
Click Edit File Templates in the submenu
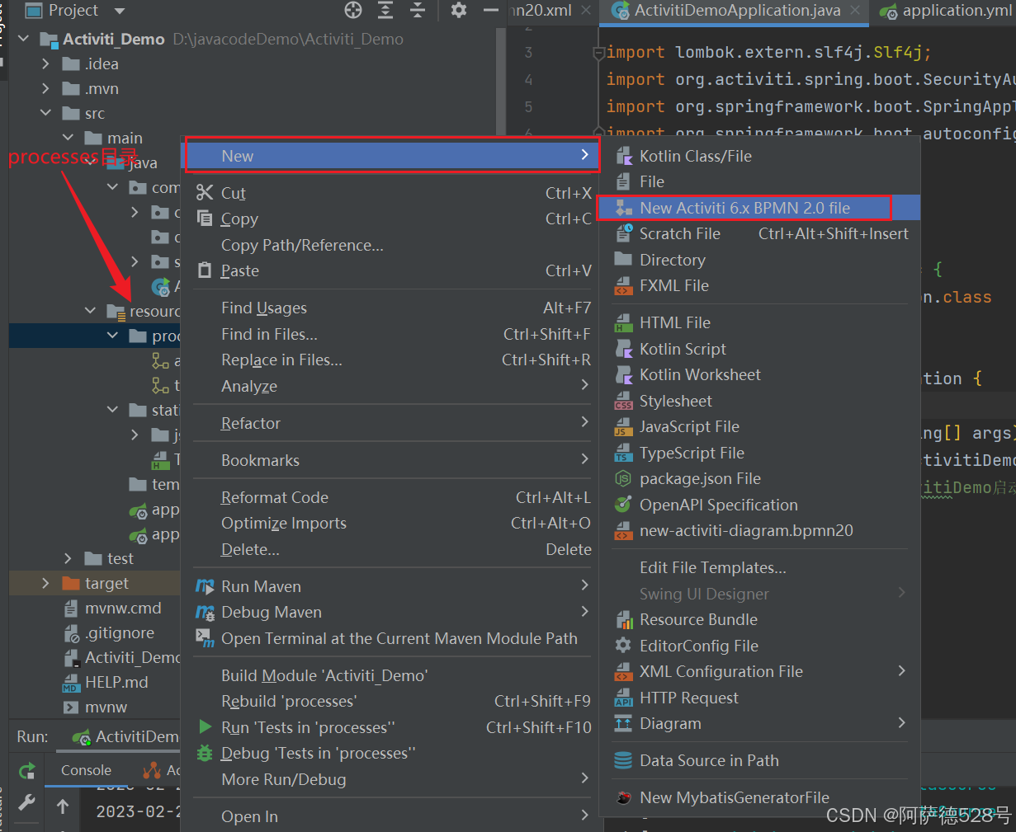click(712, 567)
